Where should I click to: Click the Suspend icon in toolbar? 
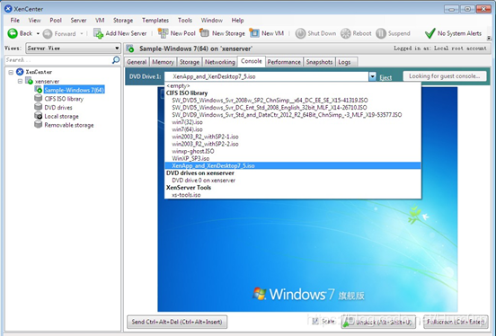pyautogui.click(x=381, y=33)
